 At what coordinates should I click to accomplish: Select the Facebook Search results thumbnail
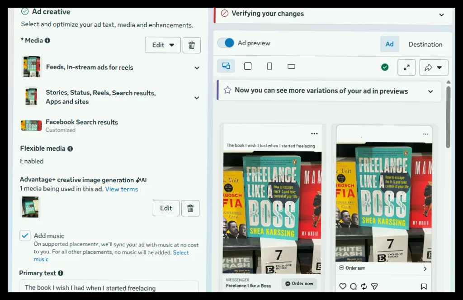point(31,126)
